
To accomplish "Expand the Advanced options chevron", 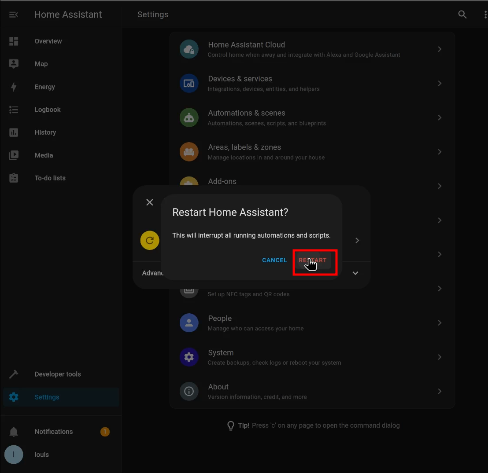I will point(355,273).
